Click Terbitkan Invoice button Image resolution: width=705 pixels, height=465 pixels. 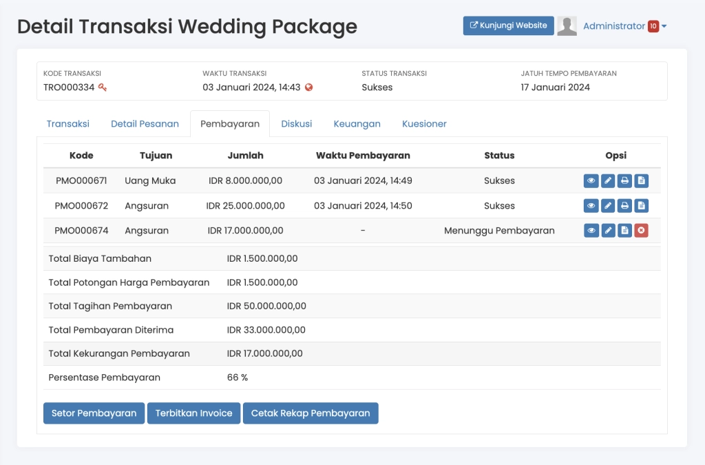coord(193,413)
